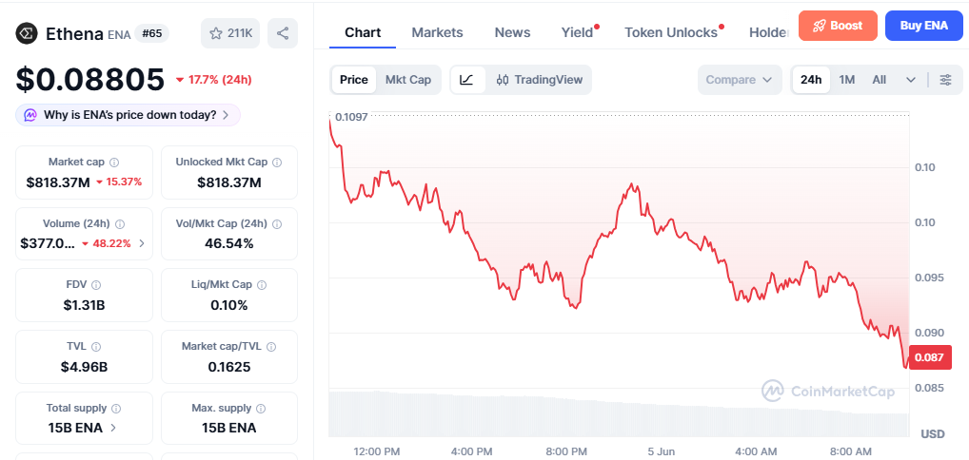The width and height of the screenshot is (969, 460).
Task: Click the 46.54% Vol/Mkt Cap value
Action: pos(229,243)
